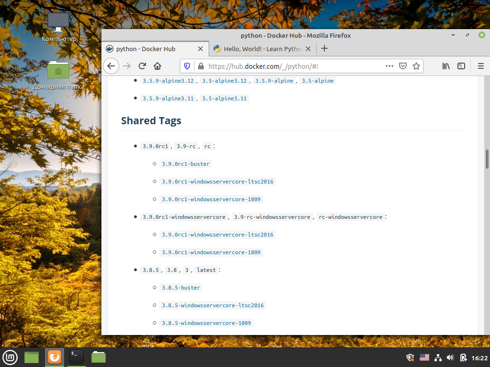
Task: Close the Hello, World! Learn Python tab
Action: coord(308,49)
